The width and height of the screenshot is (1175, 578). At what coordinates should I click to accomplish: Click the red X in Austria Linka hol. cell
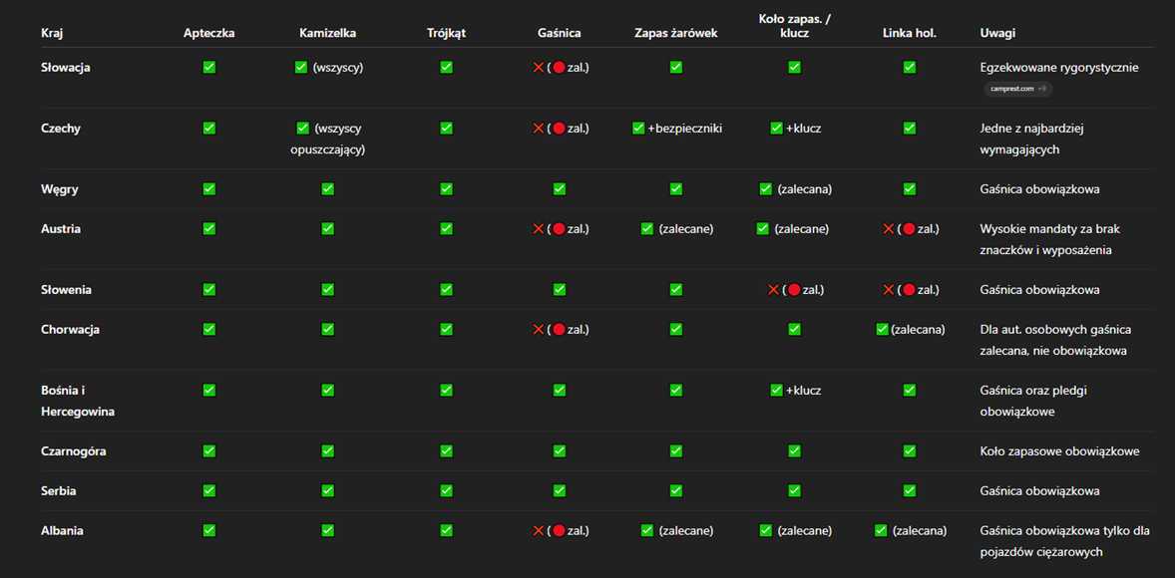[888, 229]
